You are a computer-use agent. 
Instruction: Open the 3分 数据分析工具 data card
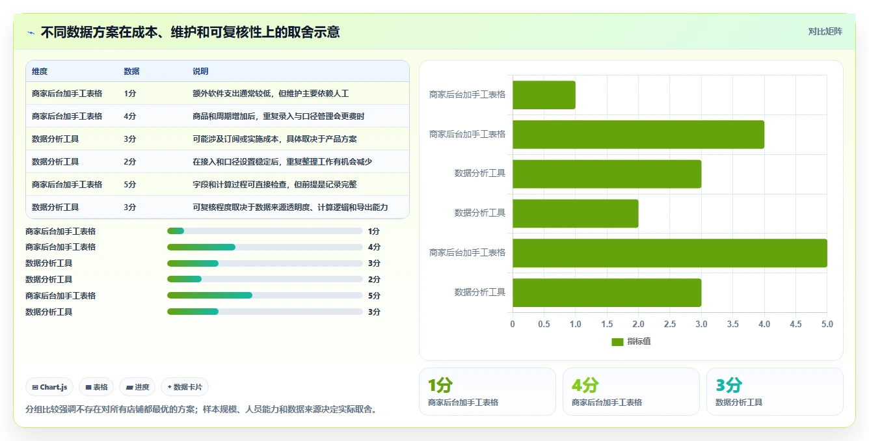pos(775,392)
